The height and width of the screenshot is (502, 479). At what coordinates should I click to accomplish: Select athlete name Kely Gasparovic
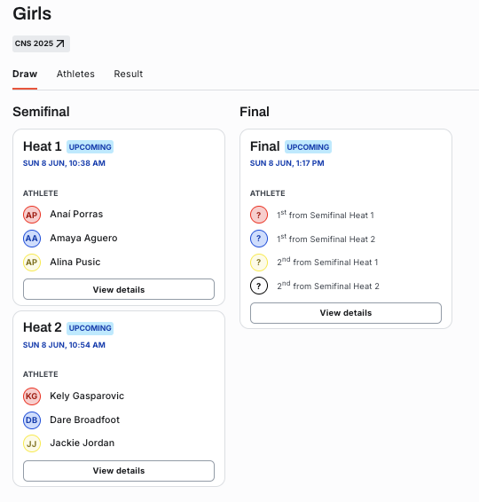click(x=87, y=396)
